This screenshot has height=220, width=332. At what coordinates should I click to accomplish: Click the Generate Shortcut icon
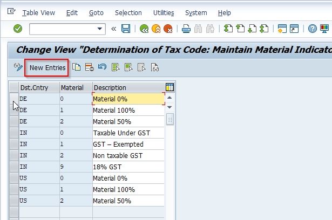pyautogui.click(x=294, y=29)
